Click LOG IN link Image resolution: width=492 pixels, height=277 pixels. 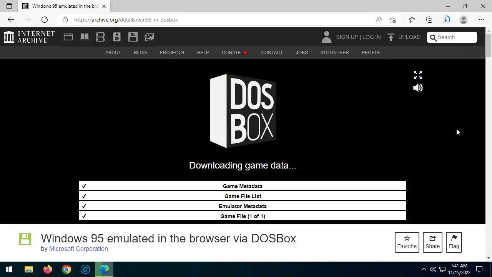point(371,37)
